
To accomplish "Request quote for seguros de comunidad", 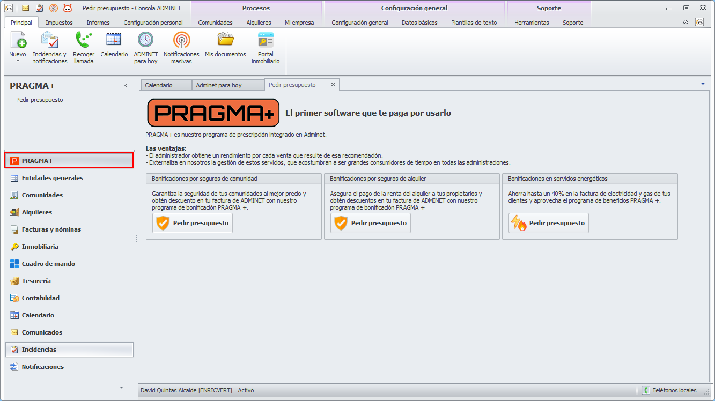I will [x=193, y=223].
